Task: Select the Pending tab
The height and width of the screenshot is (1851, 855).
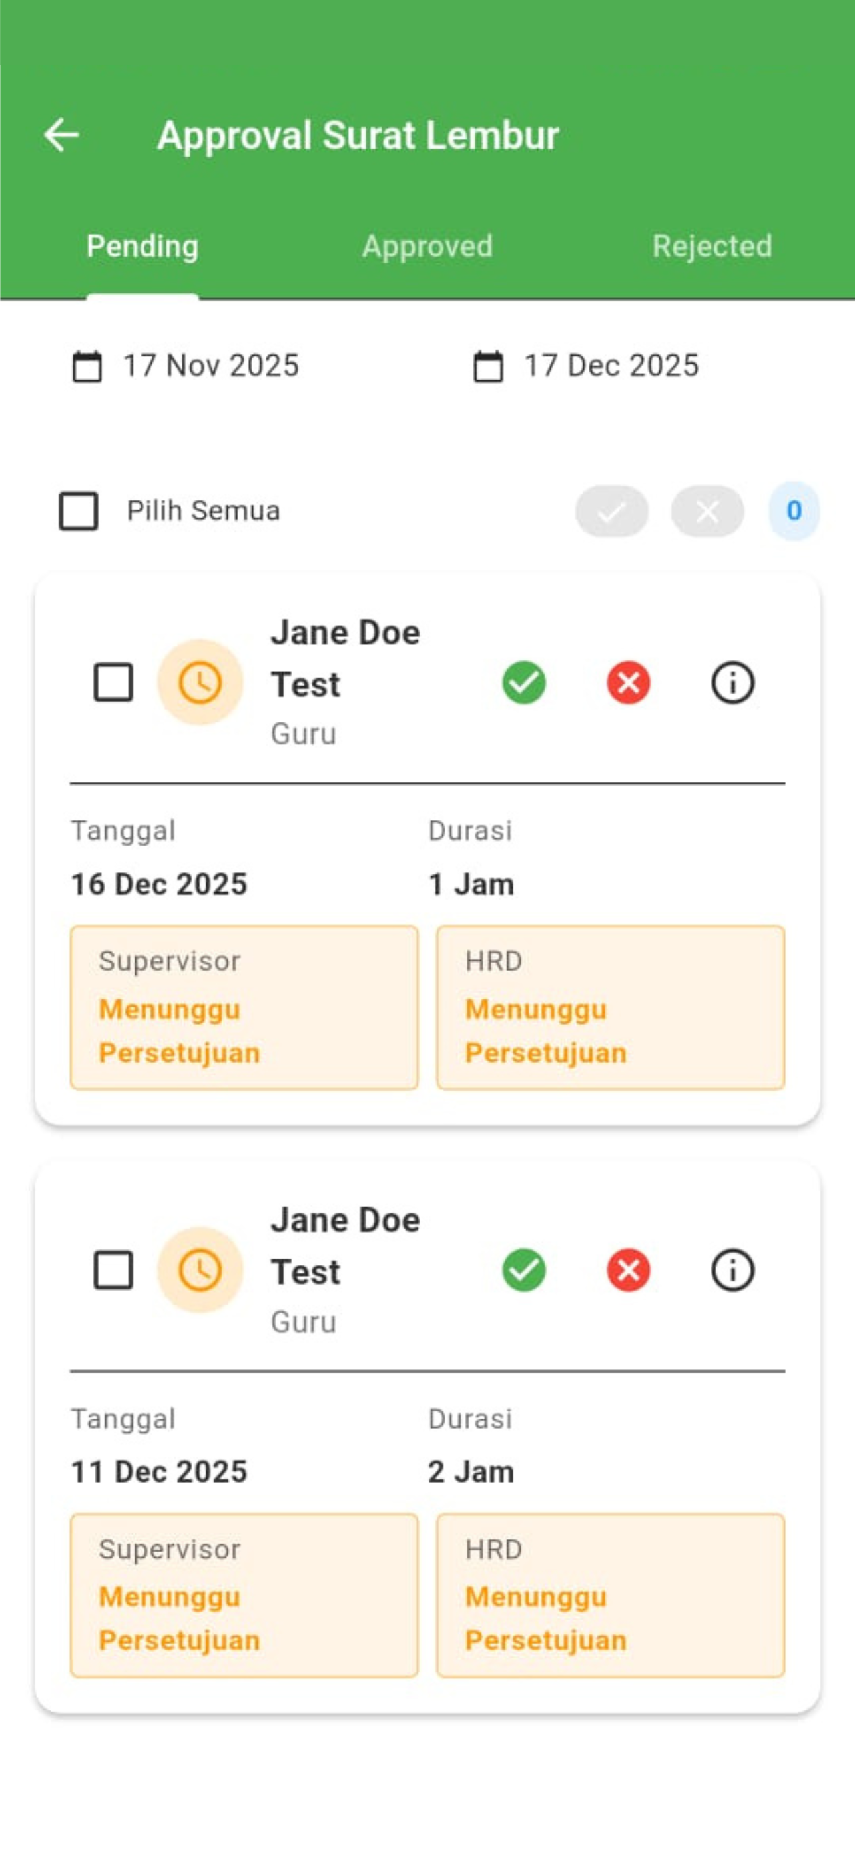Action: [x=142, y=246]
